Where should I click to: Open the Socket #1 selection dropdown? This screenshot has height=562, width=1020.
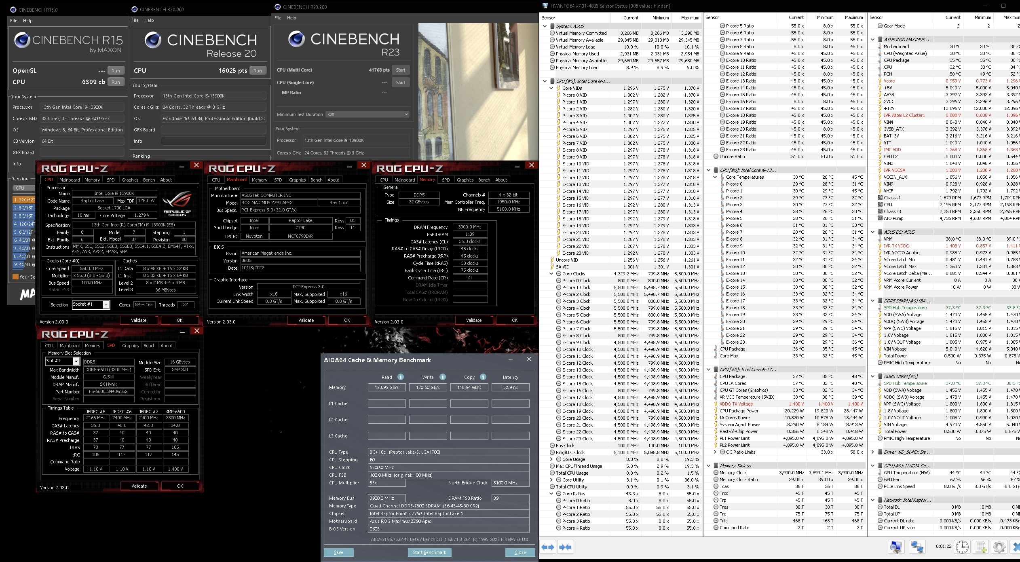coord(106,305)
